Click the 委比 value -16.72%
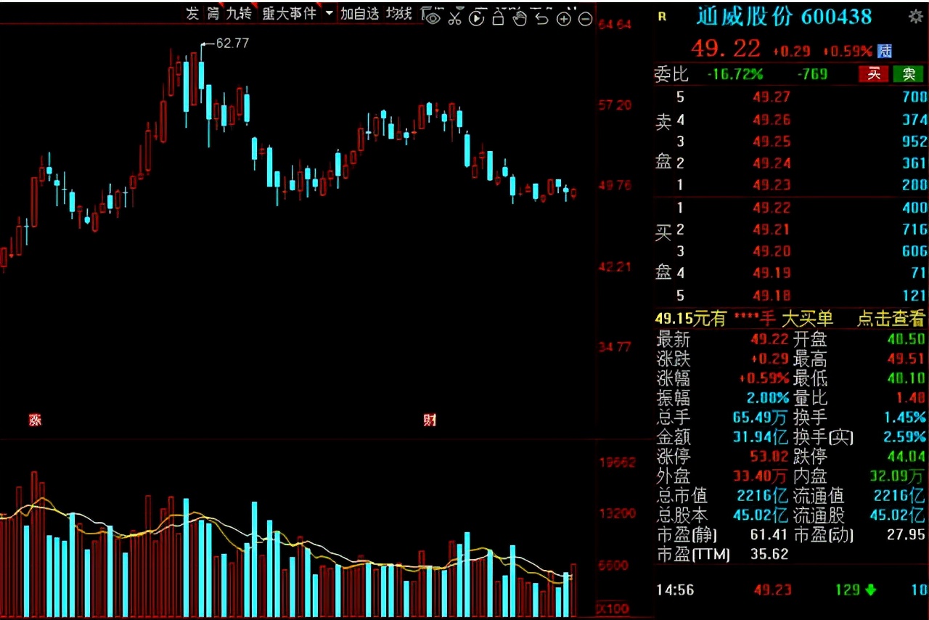The image size is (929, 620). [x=735, y=74]
